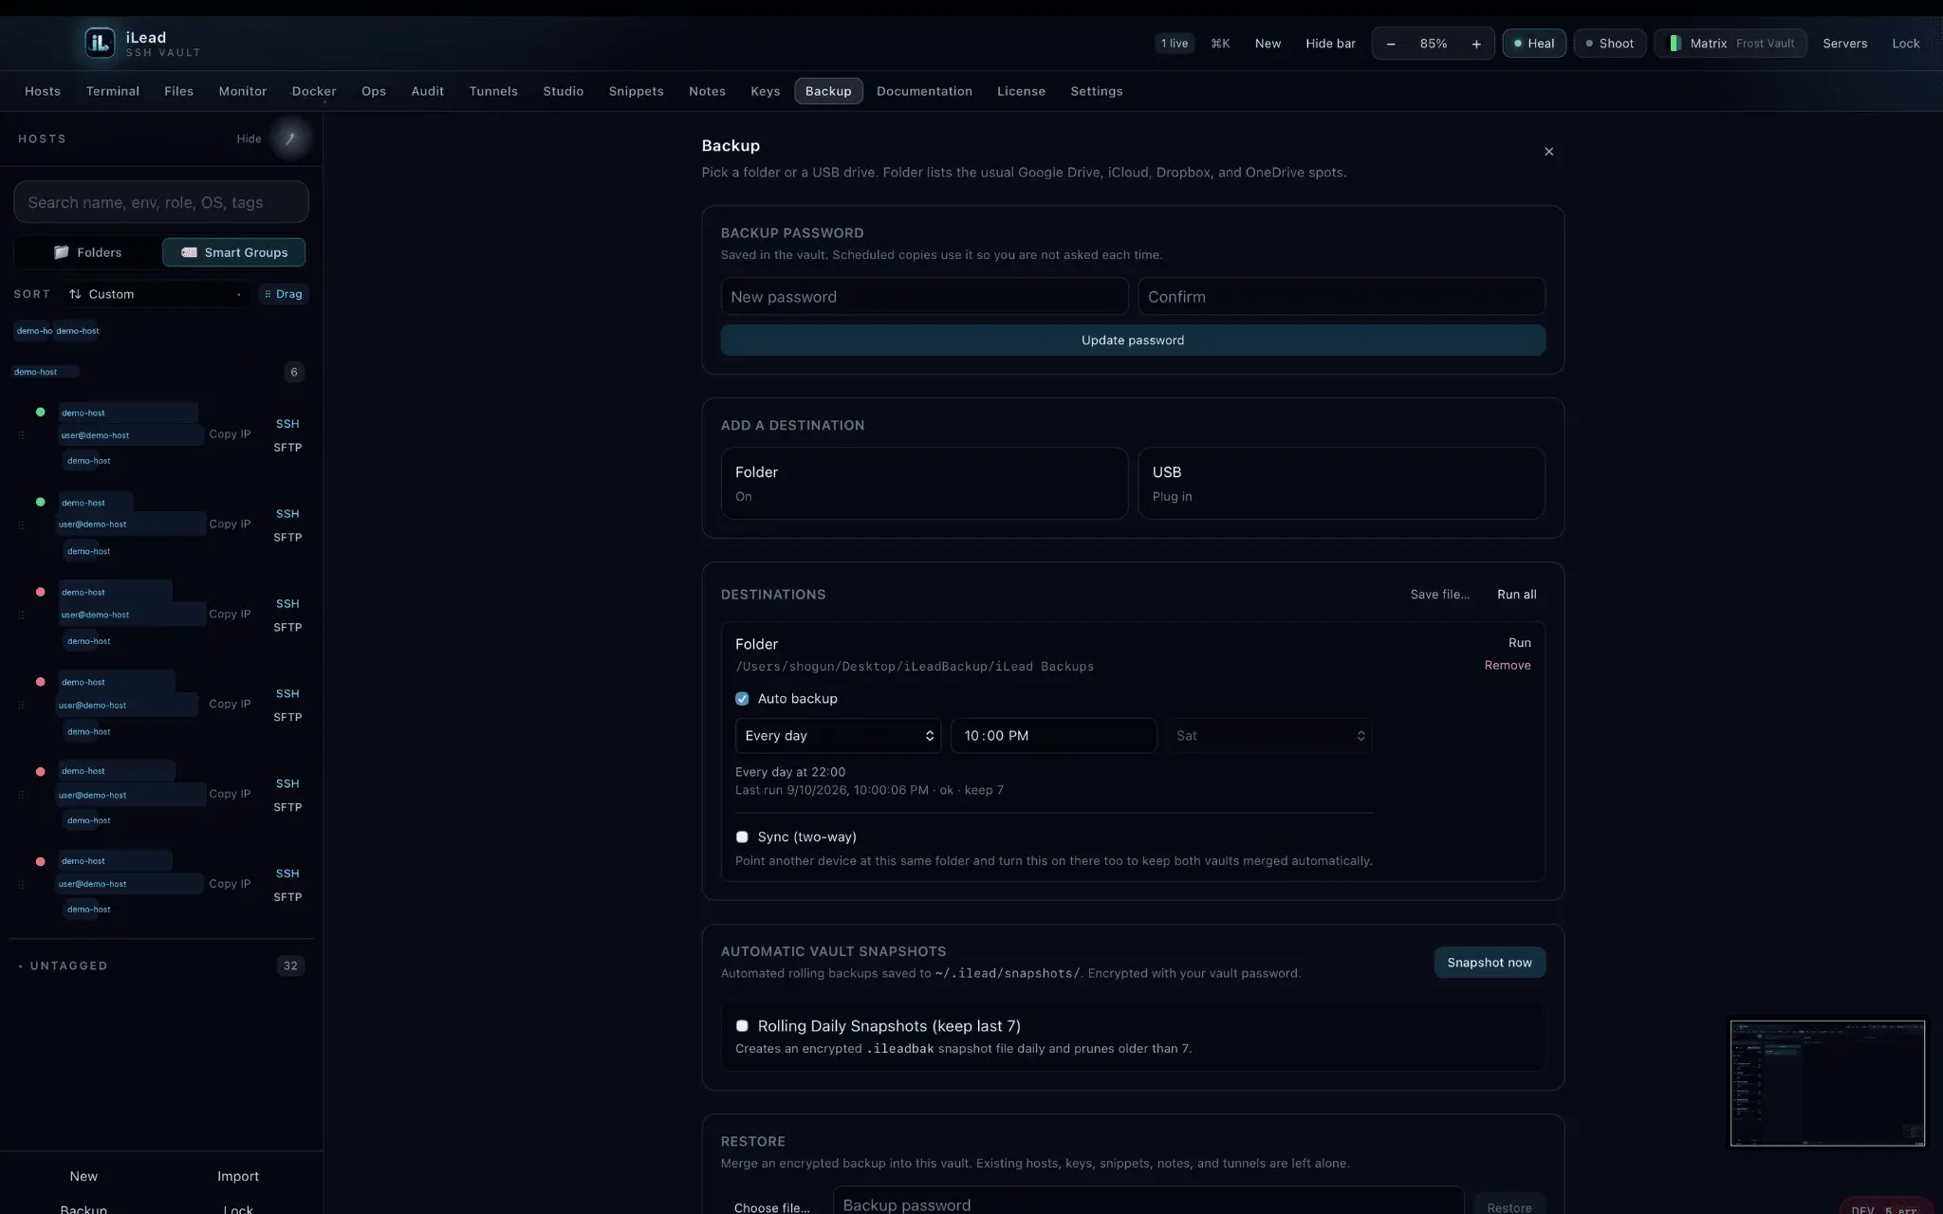Click Save file... in Destinations
The width and height of the screenshot is (1943, 1214).
click(x=1439, y=595)
